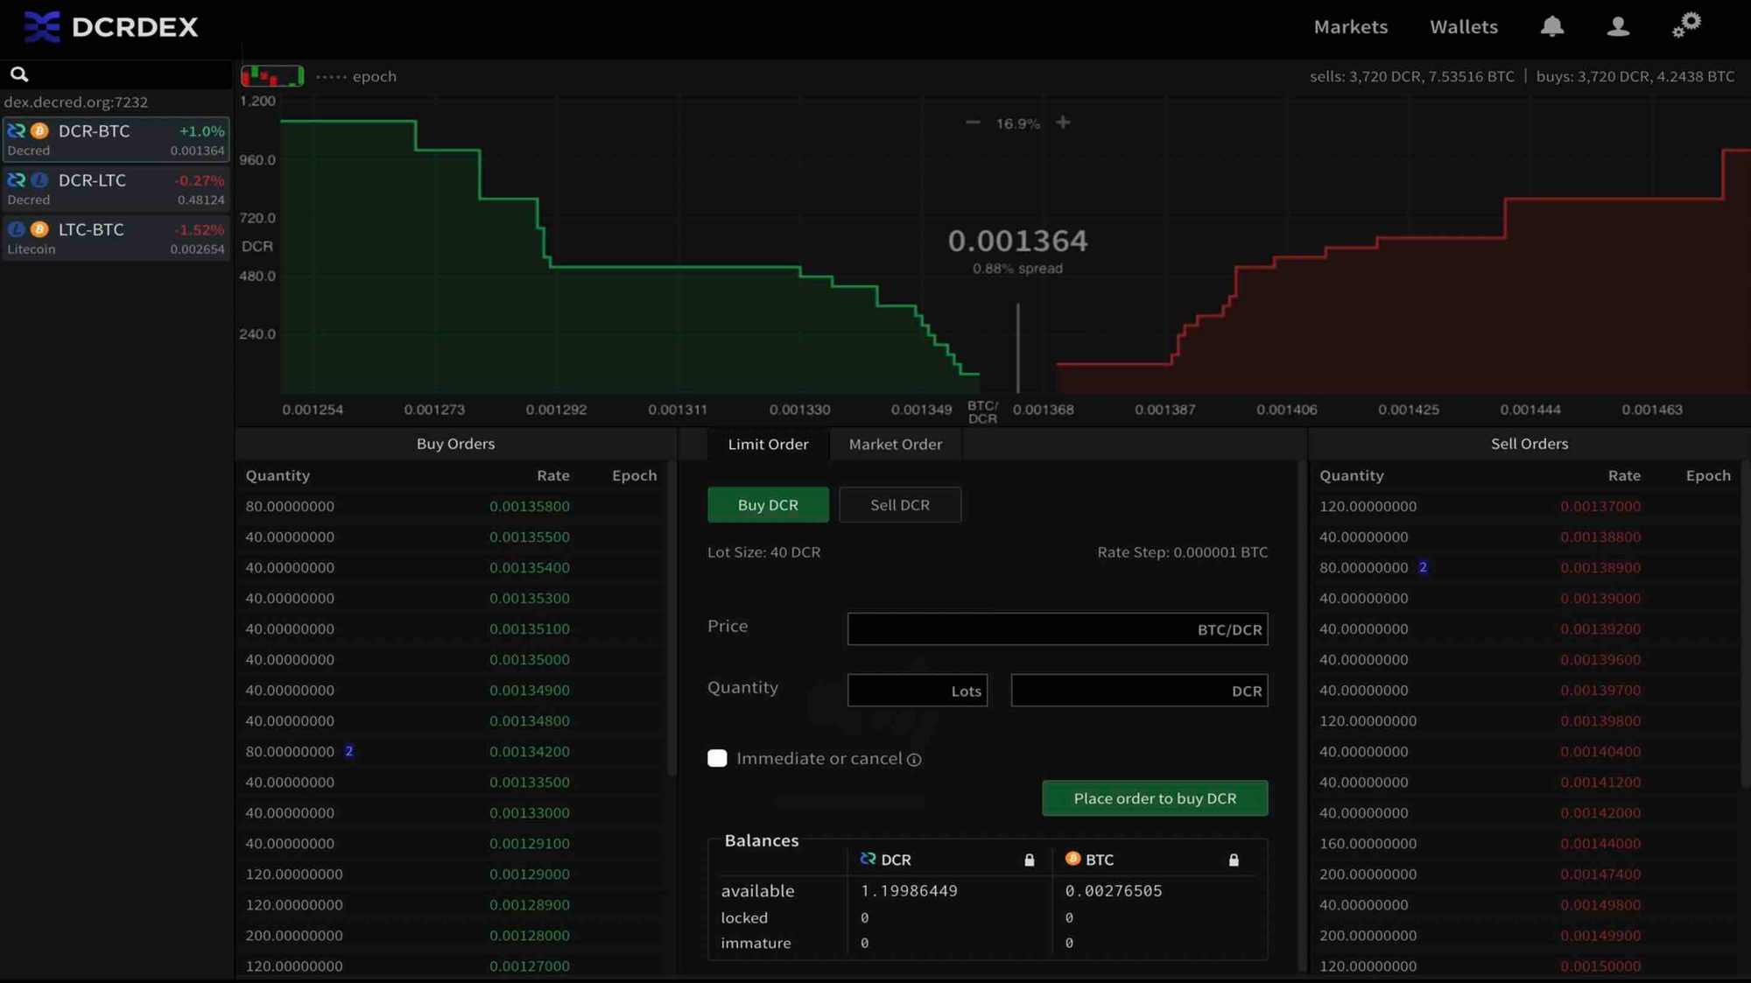The height and width of the screenshot is (983, 1751).
Task: Open the notifications bell
Action: [x=1551, y=26]
